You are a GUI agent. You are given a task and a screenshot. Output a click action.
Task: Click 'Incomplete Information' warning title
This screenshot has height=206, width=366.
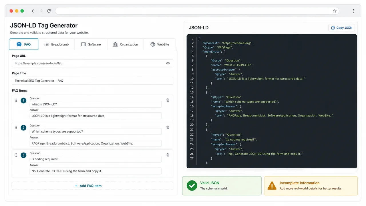coord(299,183)
